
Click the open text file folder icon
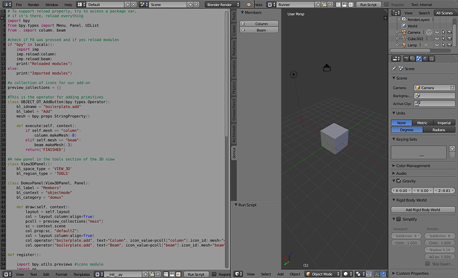tap(151, 274)
